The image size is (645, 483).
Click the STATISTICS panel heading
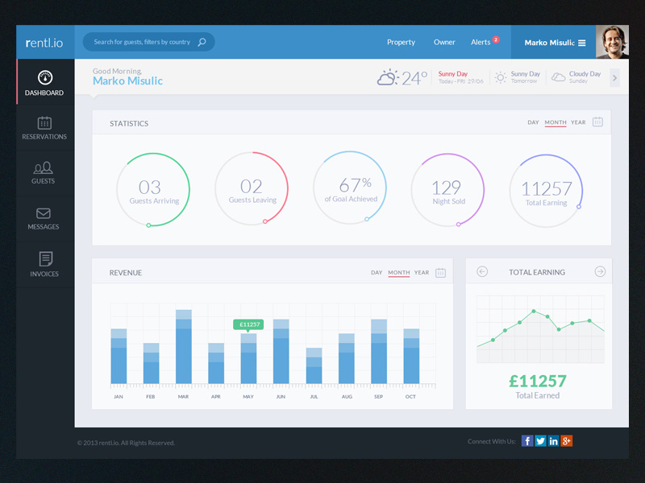click(x=129, y=124)
